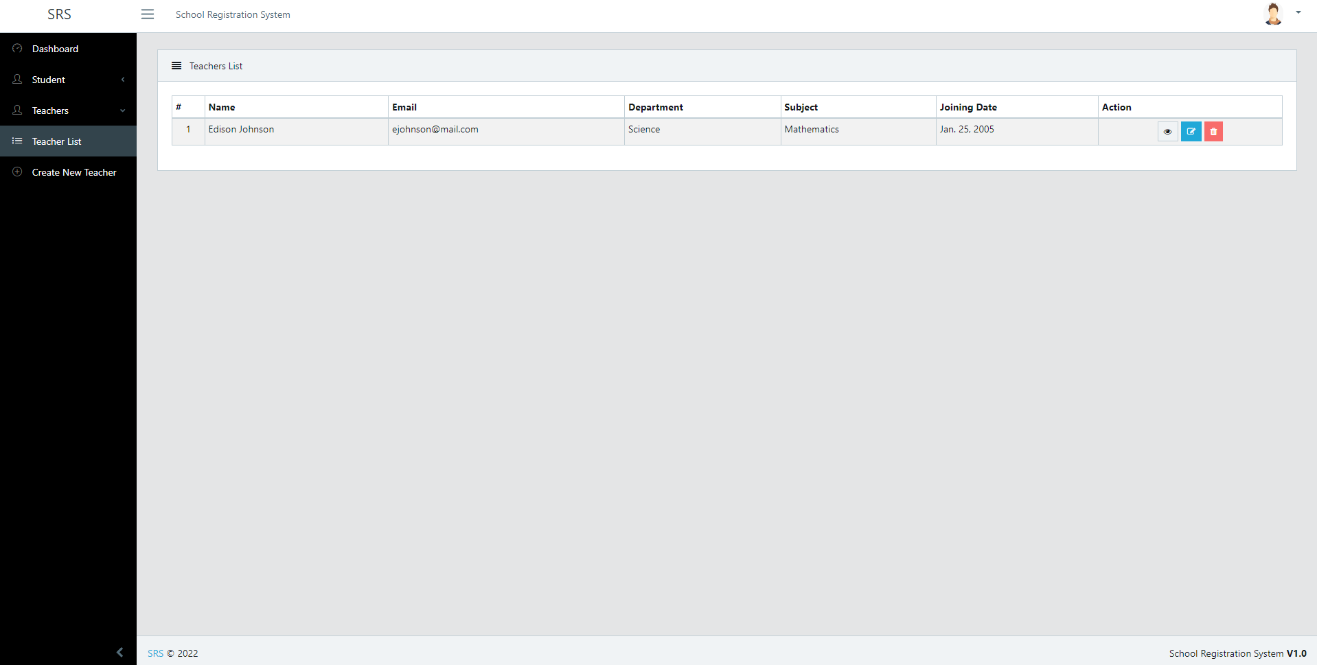Open Create New Teacher page

pyautogui.click(x=73, y=172)
